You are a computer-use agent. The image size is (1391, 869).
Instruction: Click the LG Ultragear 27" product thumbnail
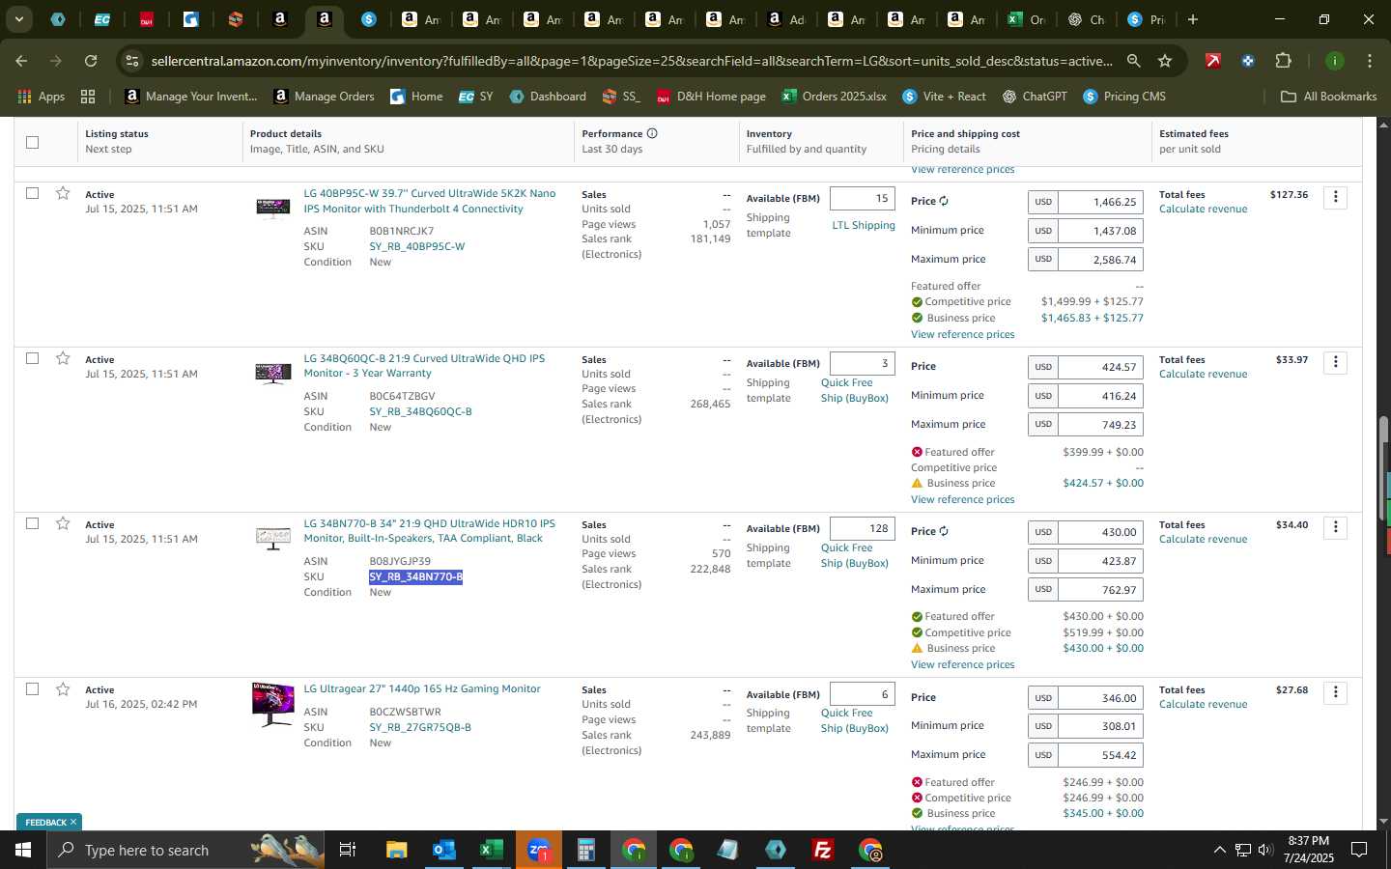pos(273,704)
